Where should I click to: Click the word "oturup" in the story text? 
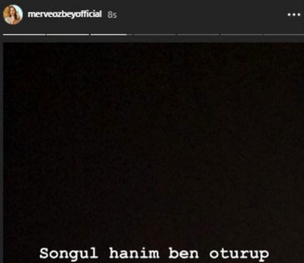click(x=239, y=254)
